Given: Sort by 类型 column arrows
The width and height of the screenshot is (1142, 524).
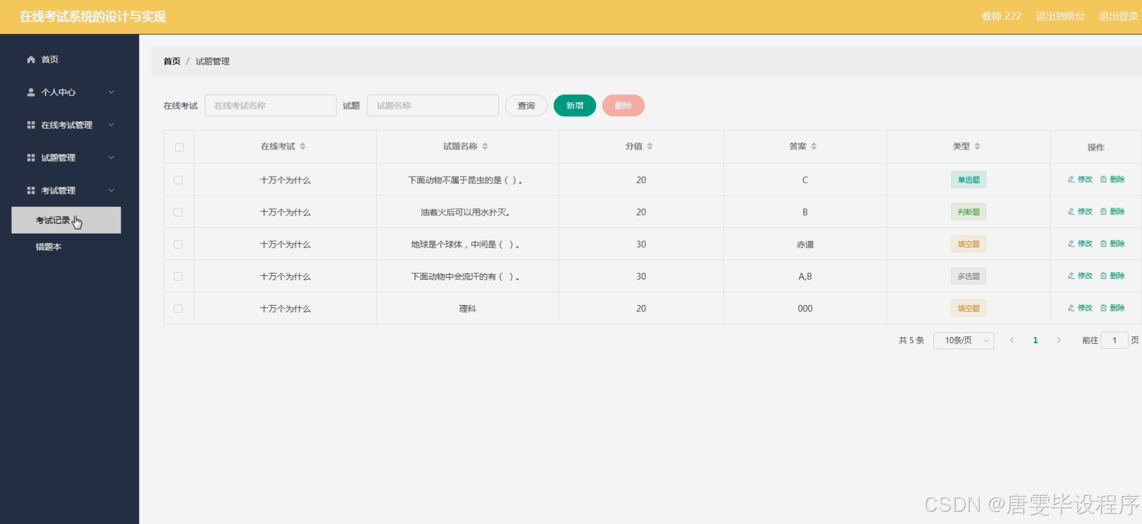Looking at the screenshot, I should [977, 146].
